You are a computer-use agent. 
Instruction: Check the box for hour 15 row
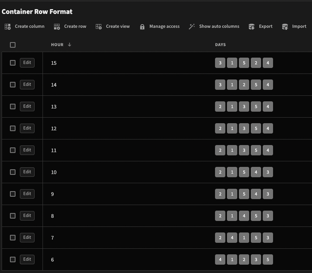(x=13, y=63)
